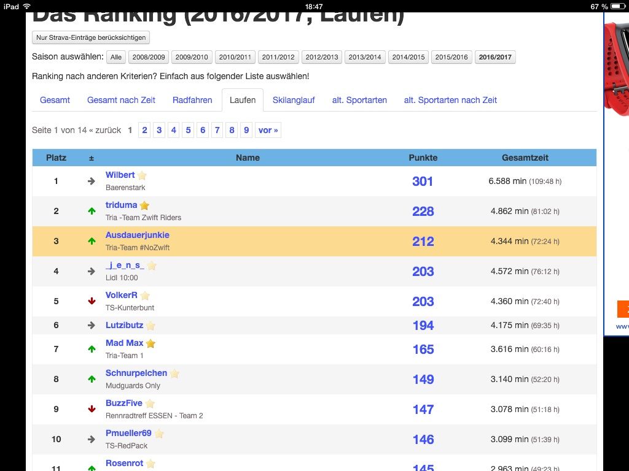Click the vor » next page link
Screen dimensions: 629x471
[x=268, y=130]
